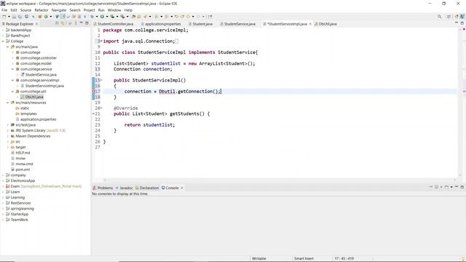466x262 pixels.
Task: Open the Project menu
Action: (89, 10)
